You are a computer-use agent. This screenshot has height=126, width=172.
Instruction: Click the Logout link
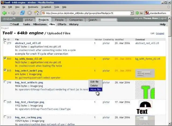163,18
